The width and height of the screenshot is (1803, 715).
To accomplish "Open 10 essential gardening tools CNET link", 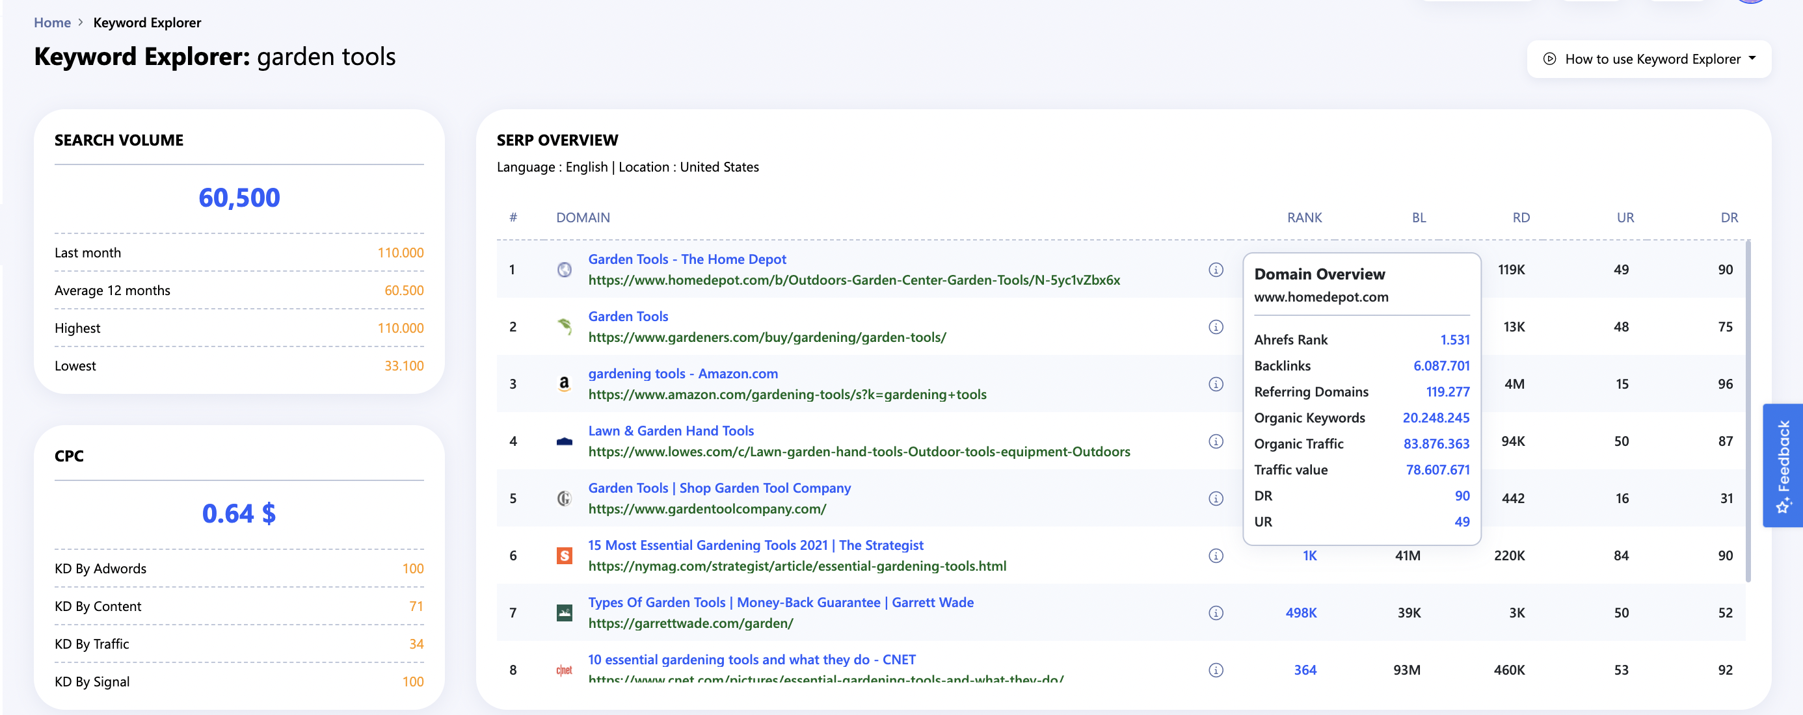I will (752, 660).
